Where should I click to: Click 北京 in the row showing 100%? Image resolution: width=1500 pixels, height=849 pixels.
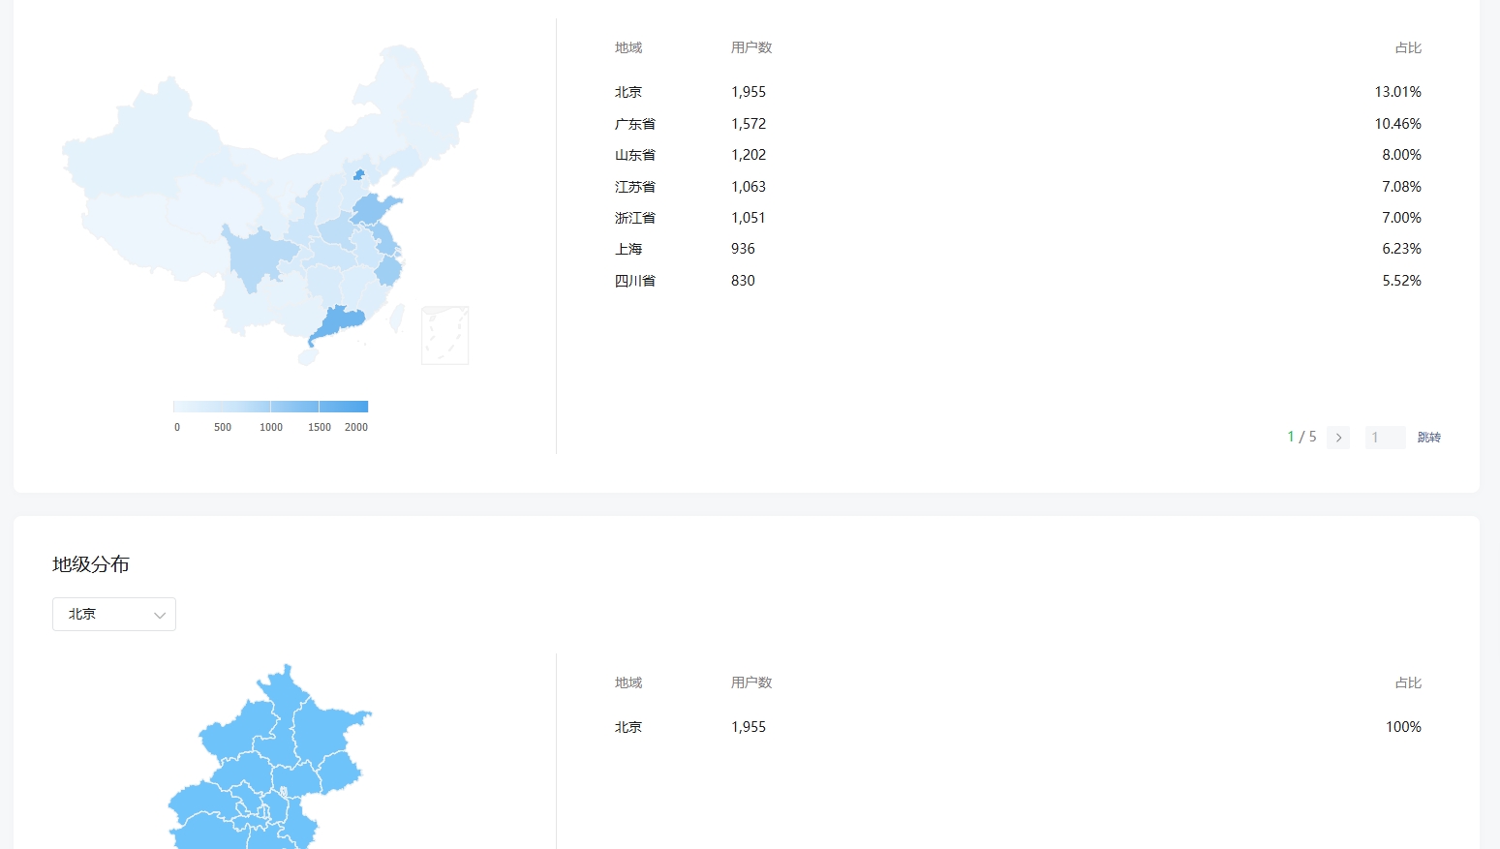point(628,727)
